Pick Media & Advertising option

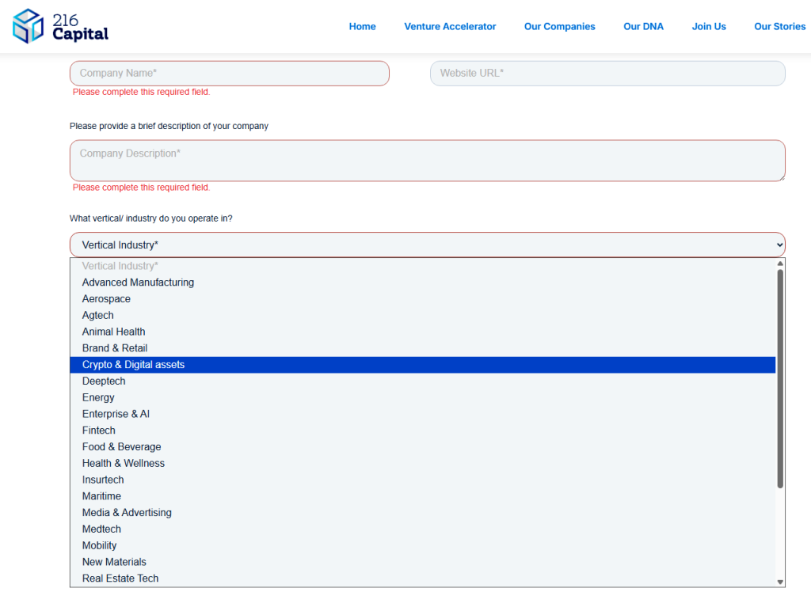127,513
